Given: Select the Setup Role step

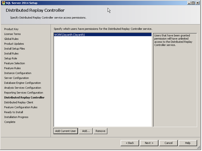Looking at the screenshot, I should coord(11,58).
